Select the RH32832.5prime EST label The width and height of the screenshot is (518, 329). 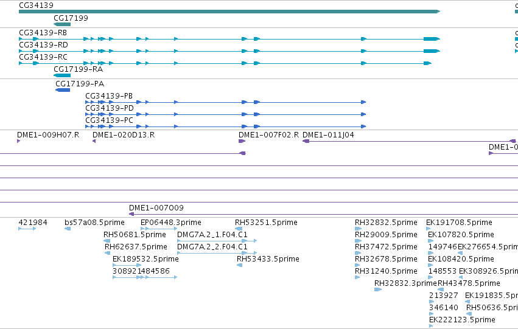(x=386, y=223)
